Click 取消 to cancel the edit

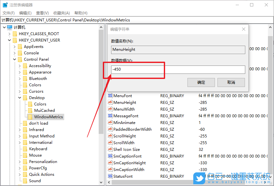(231, 82)
